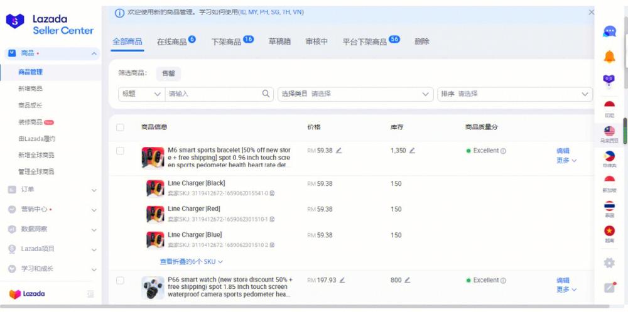Expand the Lazada项目 sidebar section
Image resolution: width=628 pixels, height=314 pixels.
[x=94, y=249]
